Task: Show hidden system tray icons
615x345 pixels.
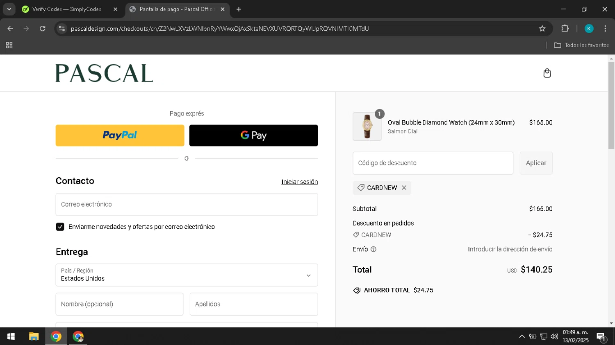Action: tap(522, 336)
